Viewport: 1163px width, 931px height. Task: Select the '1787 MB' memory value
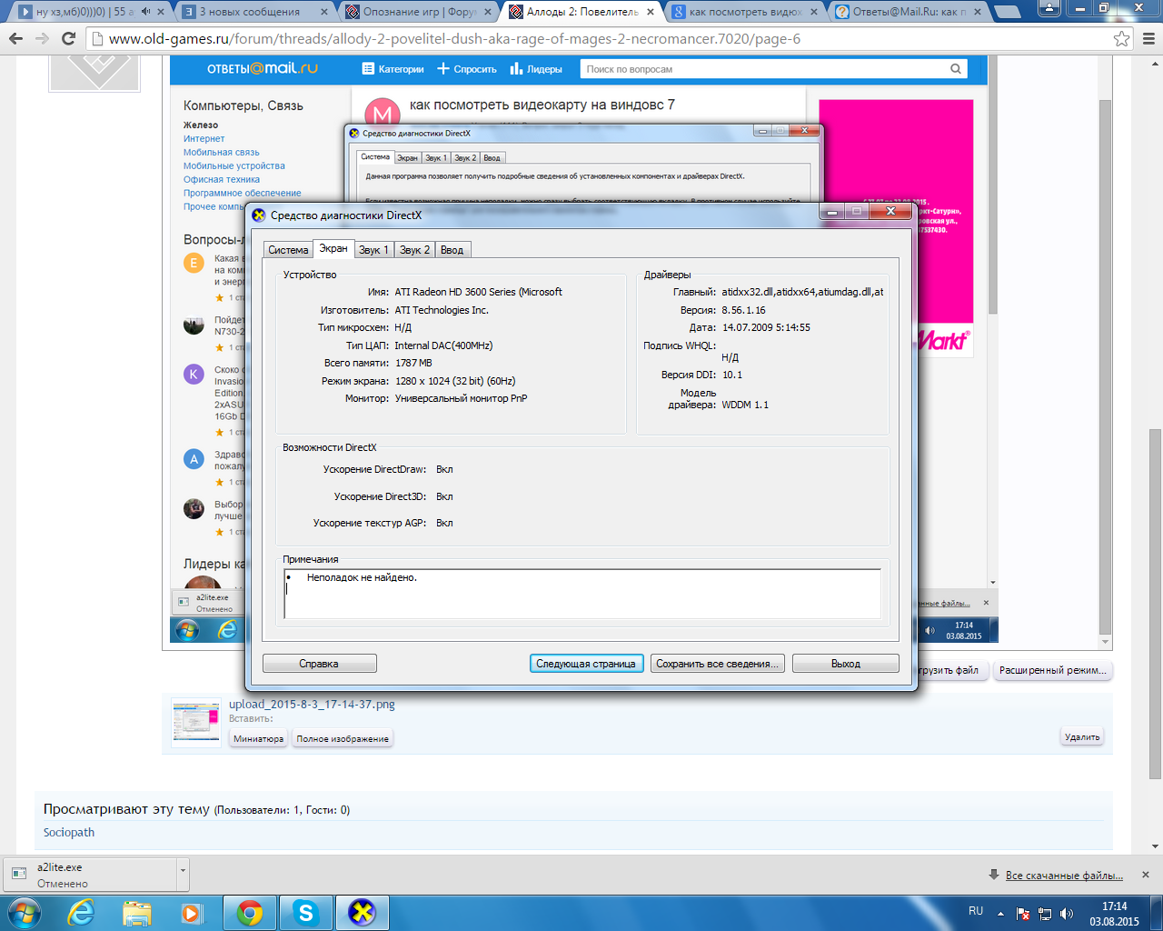413,363
